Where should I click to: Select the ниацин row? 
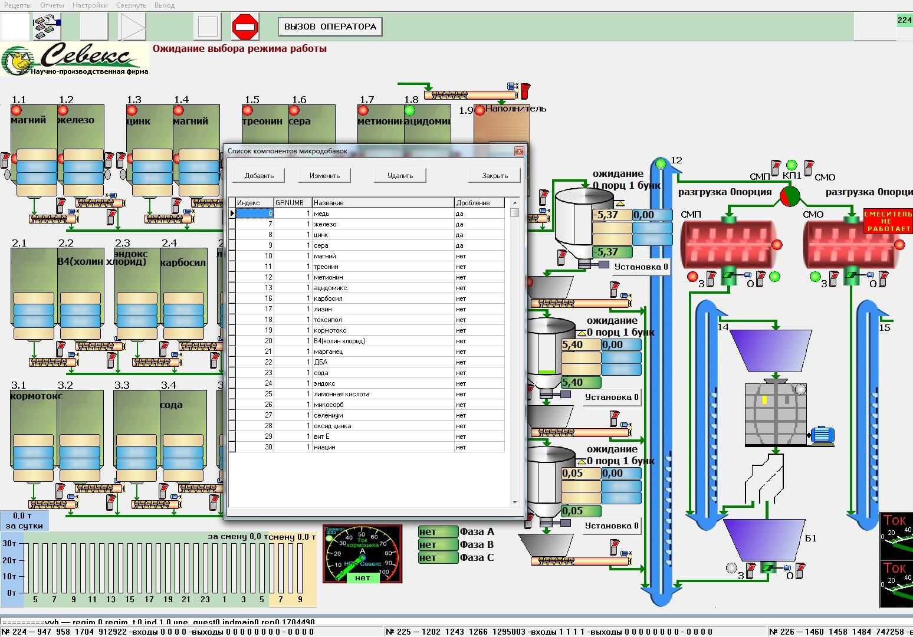[x=370, y=447]
